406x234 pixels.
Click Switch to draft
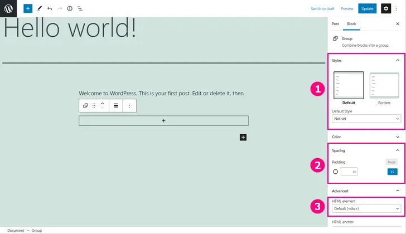click(322, 9)
